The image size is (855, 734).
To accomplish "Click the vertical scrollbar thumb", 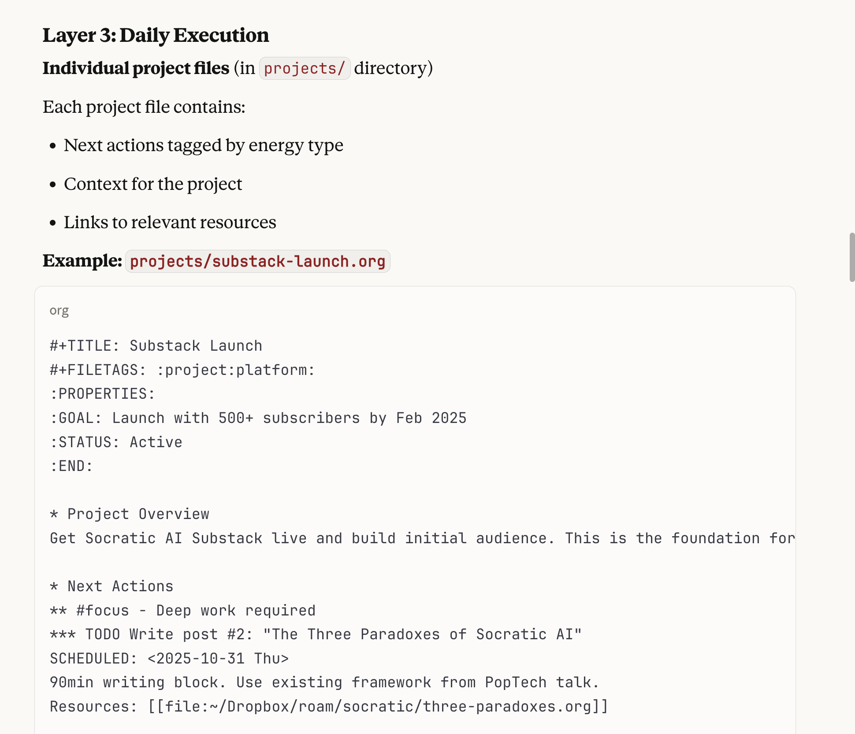I will coord(852,257).
